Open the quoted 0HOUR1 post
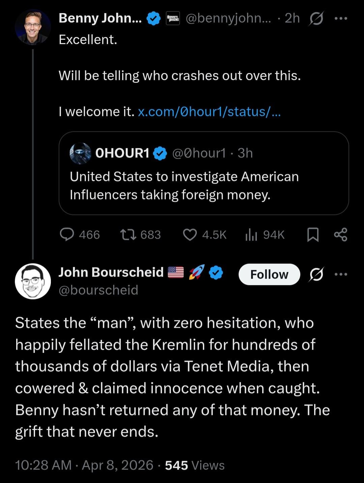The width and height of the screenshot is (364, 483). (x=204, y=185)
